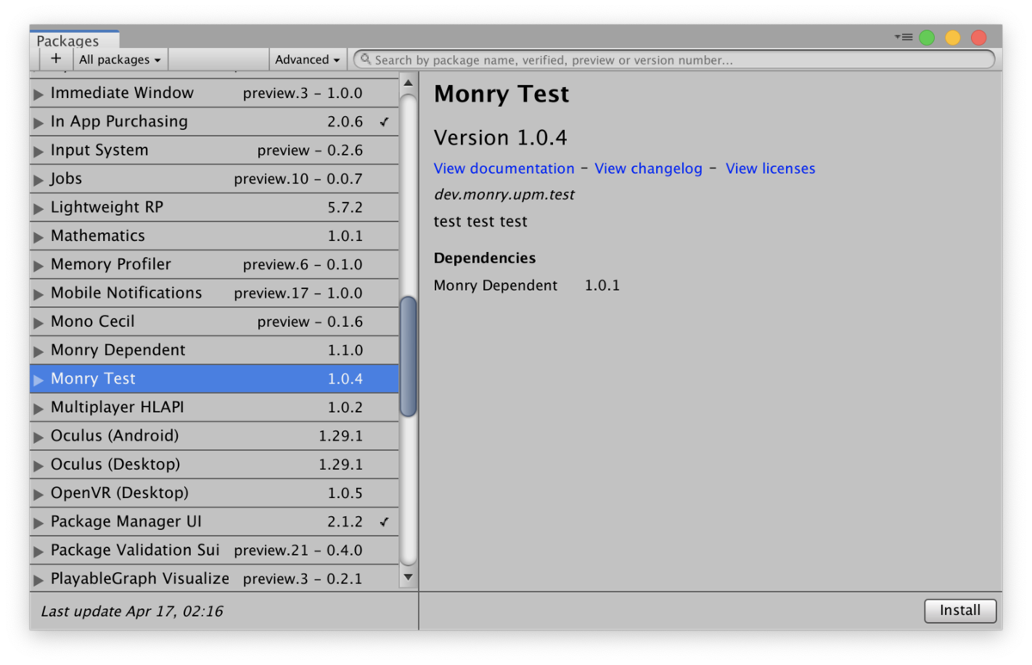Open View licenses link
The image size is (1032, 665).
771,169
